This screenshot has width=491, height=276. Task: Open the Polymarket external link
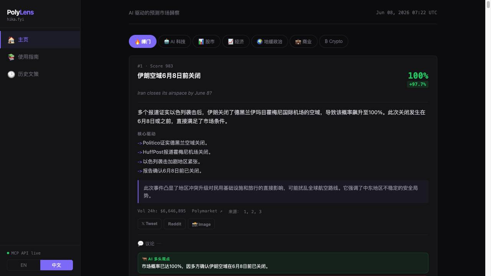coord(207,211)
